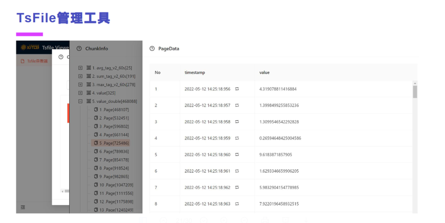The height and width of the screenshot is (223, 445).
Task: Collapse the 5. value_double[468088] chunk
Action: (x=80, y=101)
